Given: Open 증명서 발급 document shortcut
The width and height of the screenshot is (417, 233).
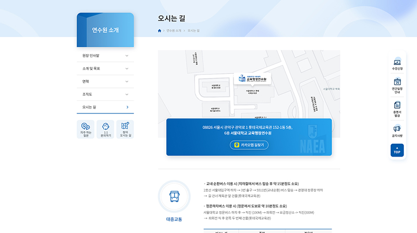Looking at the screenshot, I should pyautogui.click(x=397, y=109).
